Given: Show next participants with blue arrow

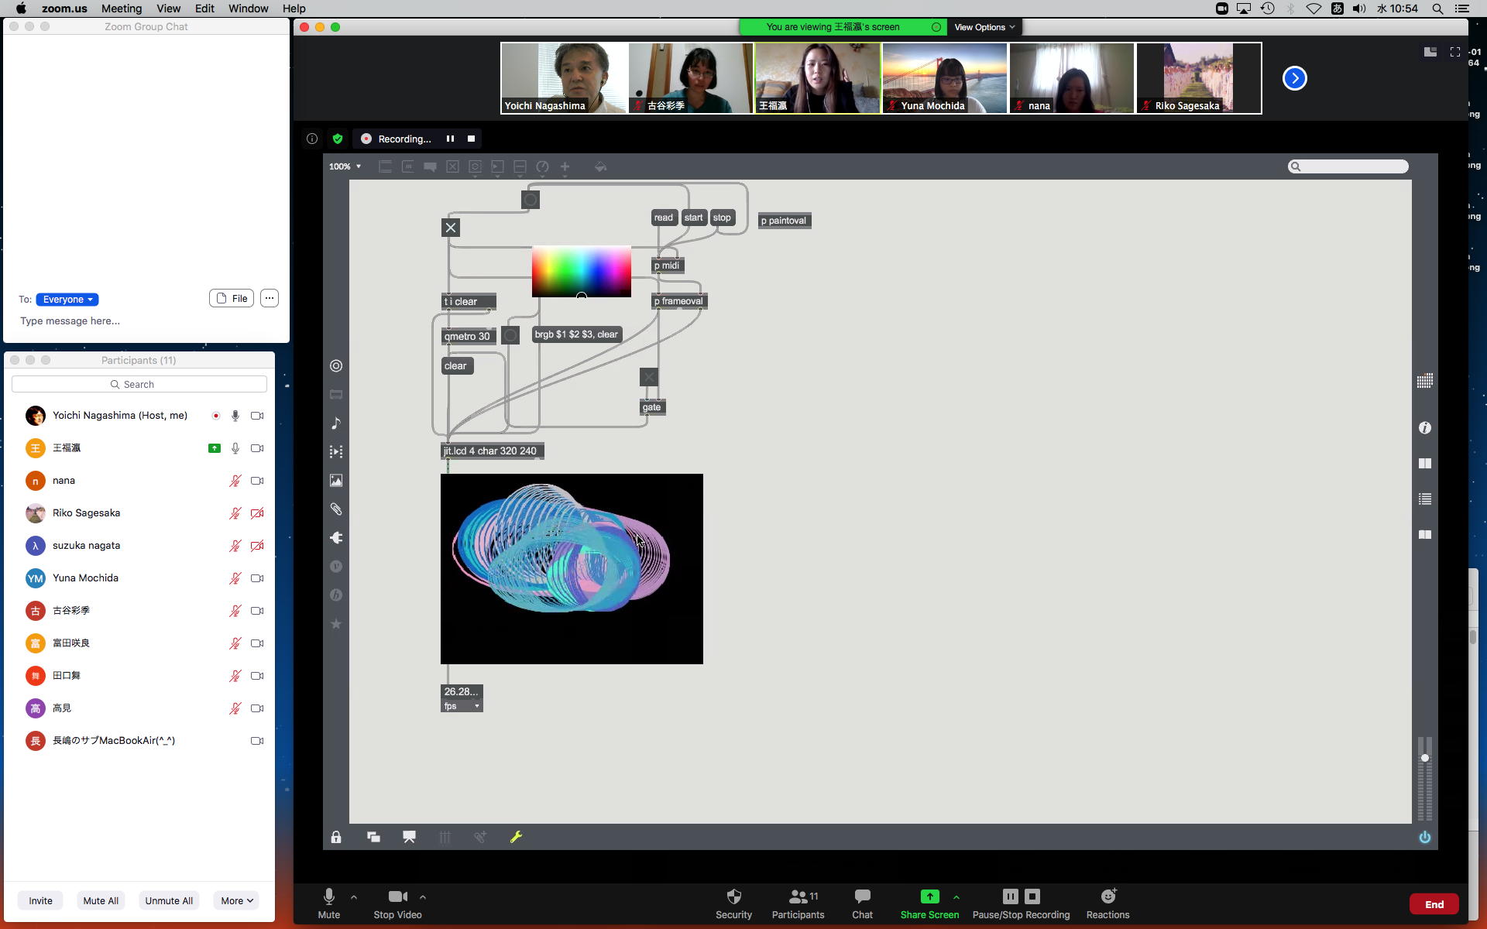Looking at the screenshot, I should pyautogui.click(x=1294, y=78).
